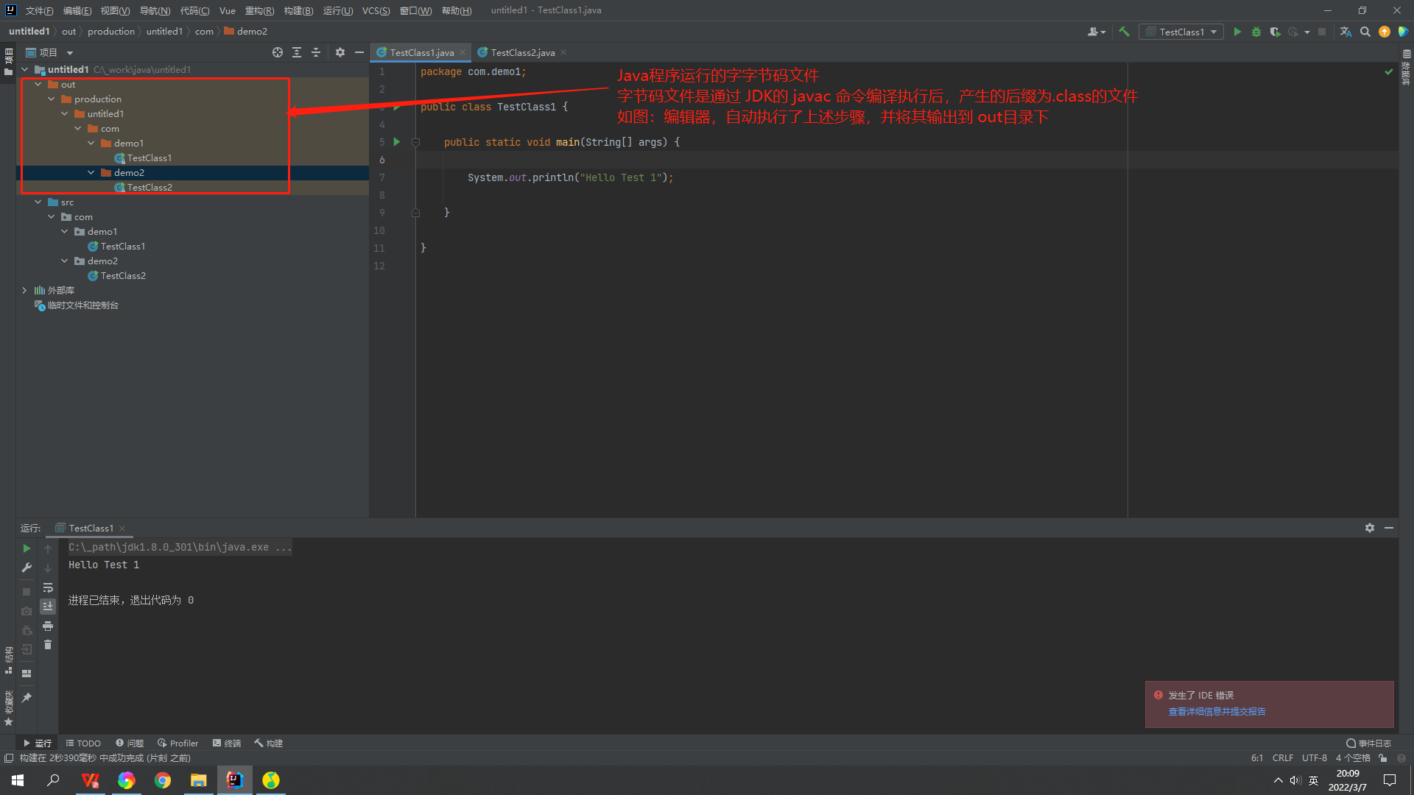
Task: Open Chrome from the Windows taskbar
Action: (x=162, y=780)
